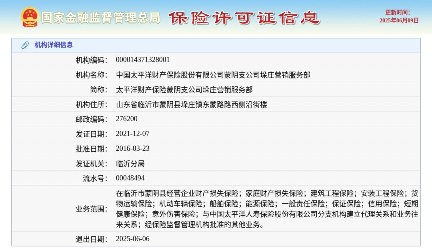This screenshot has height=252, width=432.
Task: Select the code 000014371328001
Action: point(143,60)
